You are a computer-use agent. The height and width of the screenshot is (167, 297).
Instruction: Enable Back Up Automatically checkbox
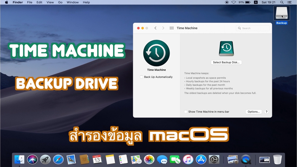(141, 77)
